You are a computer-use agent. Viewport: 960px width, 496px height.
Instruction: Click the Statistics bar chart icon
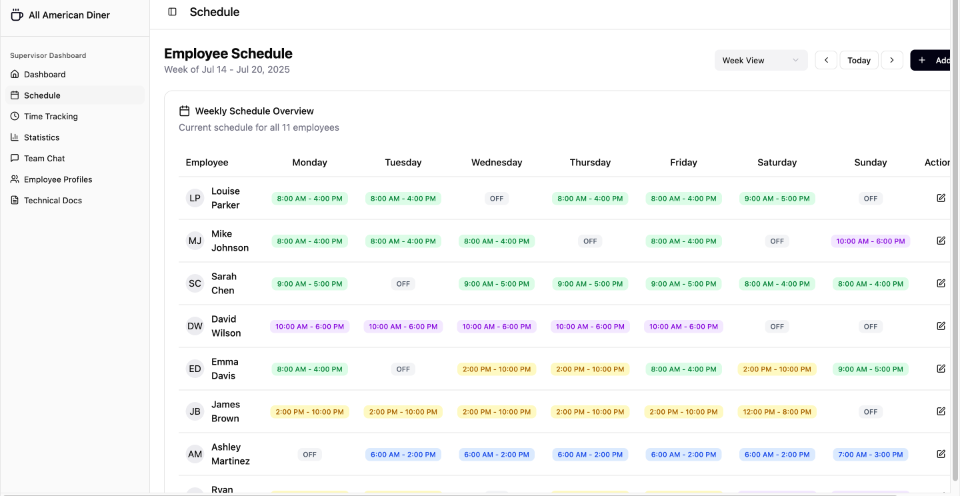[x=15, y=137]
